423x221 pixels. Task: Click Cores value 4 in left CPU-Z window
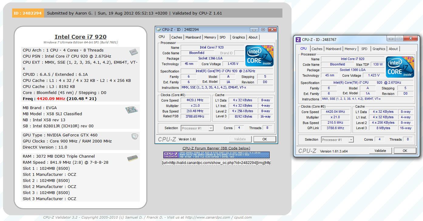tap(239, 128)
